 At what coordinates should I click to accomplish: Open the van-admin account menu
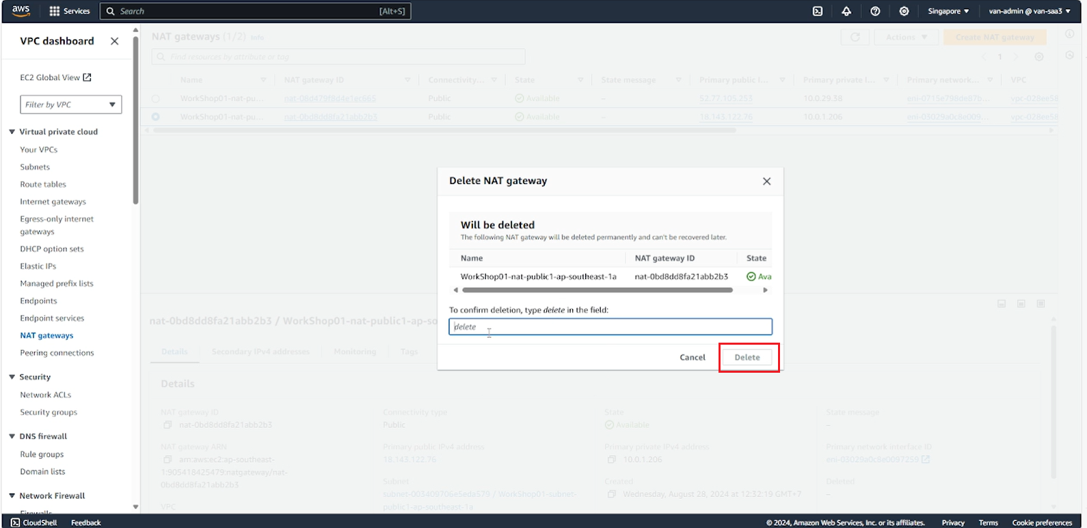coord(1030,11)
